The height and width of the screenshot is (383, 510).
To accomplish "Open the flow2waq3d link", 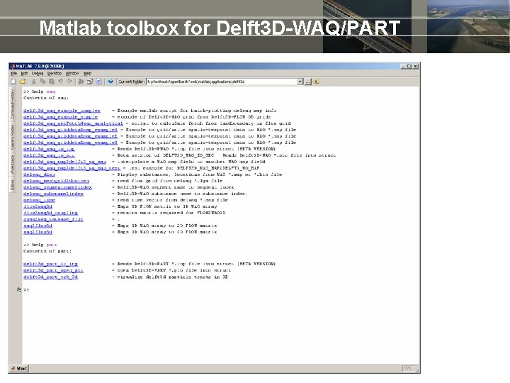I will coord(38,206).
